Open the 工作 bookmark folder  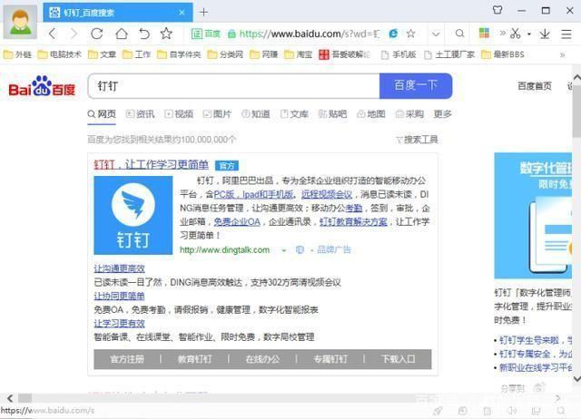(137, 54)
